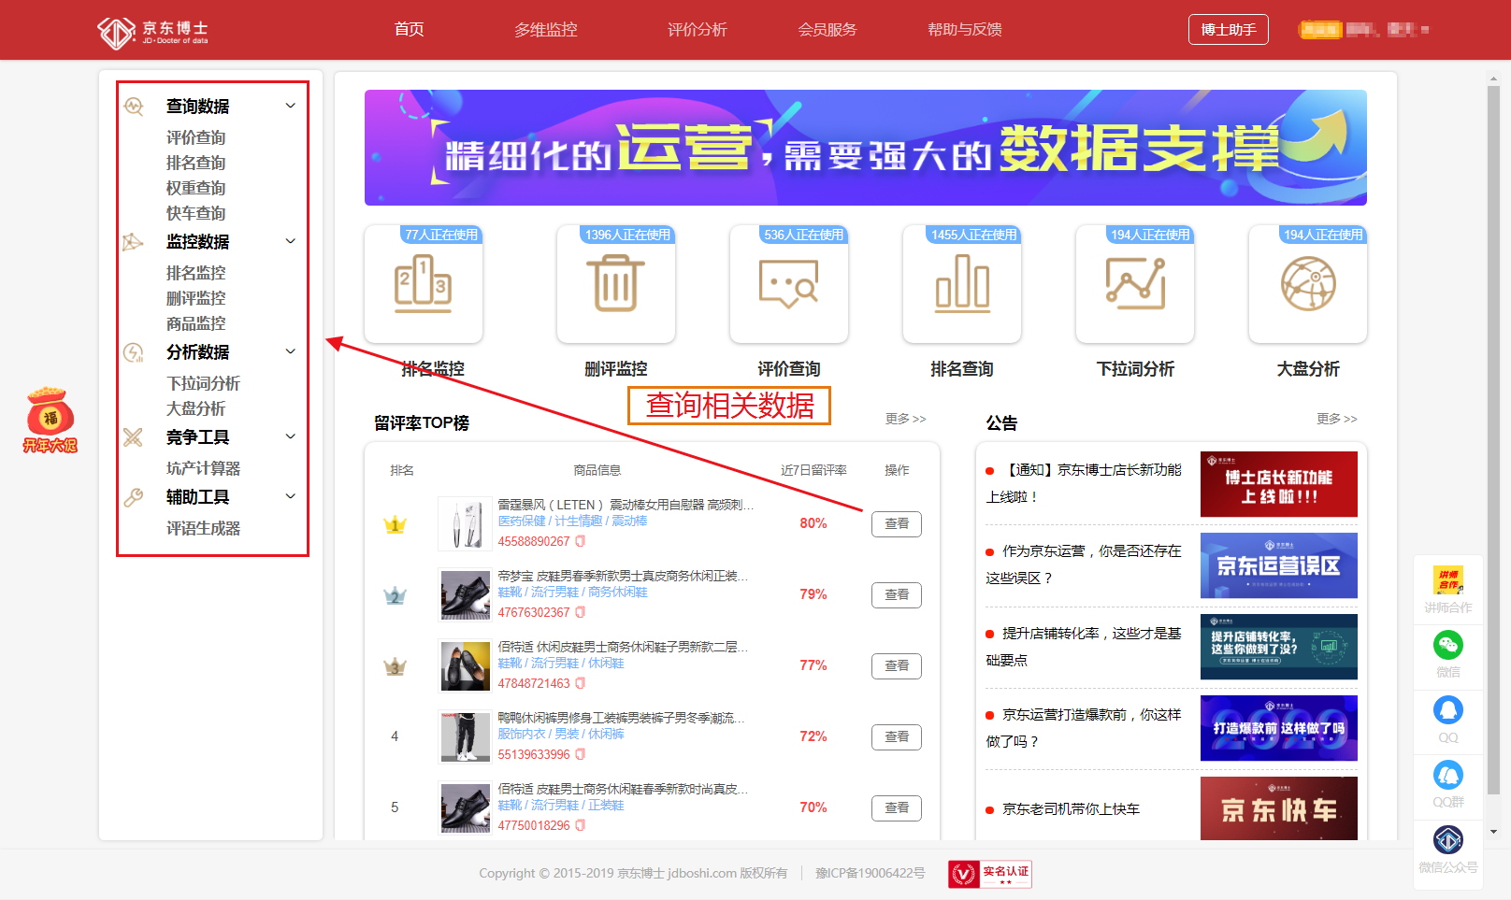Image resolution: width=1511 pixels, height=900 pixels.
Task: Click the 博士助手 button
Action: (1229, 30)
